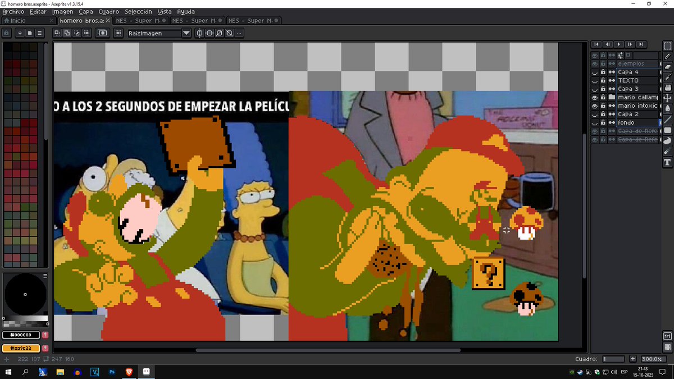Go to next frame

click(x=630, y=44)
